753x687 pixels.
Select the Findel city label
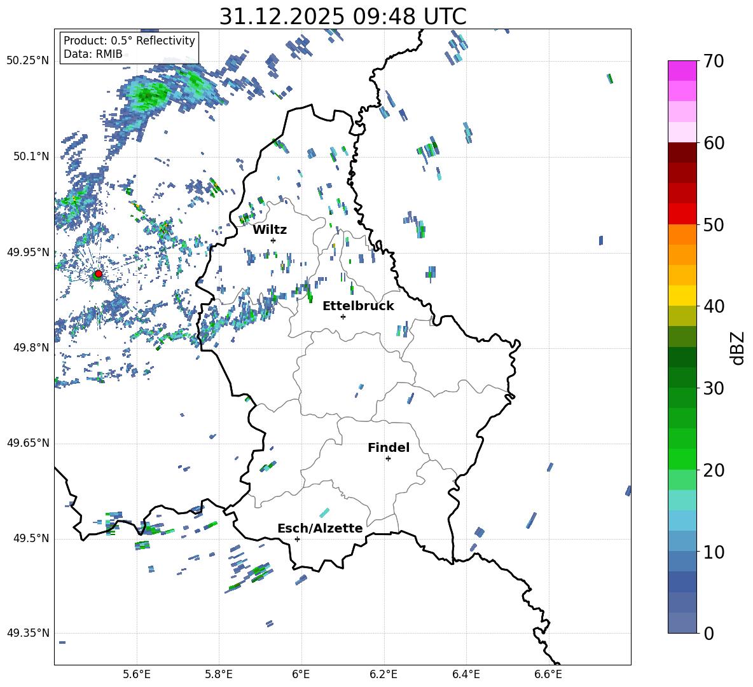[389, 447]
